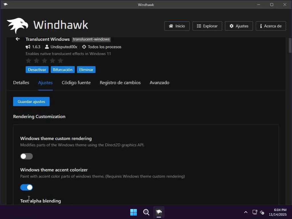Rate the mod three stars
Screen dimensions: 292x219
(x=44, y=60)
